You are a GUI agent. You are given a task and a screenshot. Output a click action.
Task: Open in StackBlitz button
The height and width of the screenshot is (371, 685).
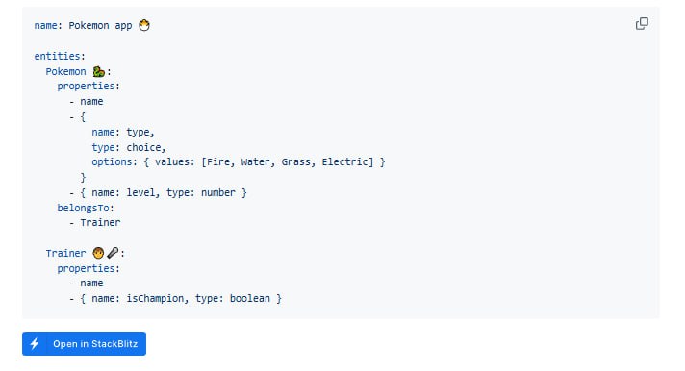point(84,343)
